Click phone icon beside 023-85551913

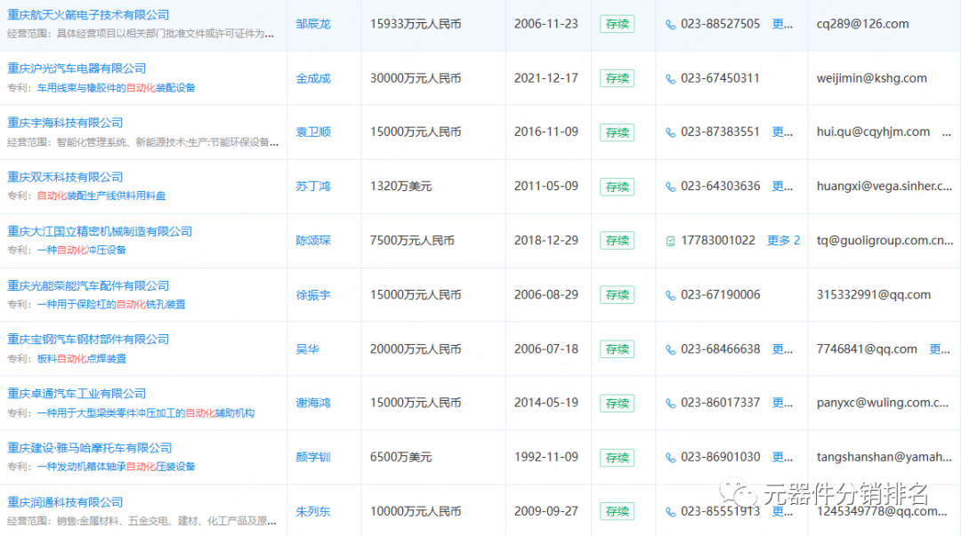pyautogui.click(x=671, y=511)
